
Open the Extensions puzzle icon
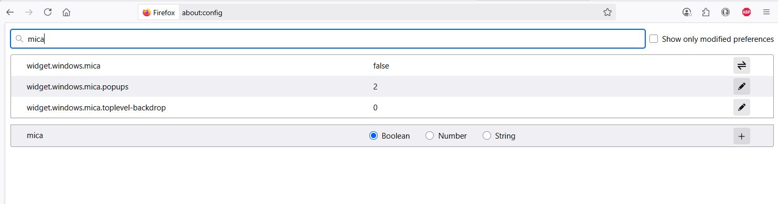tap(706, 13)
